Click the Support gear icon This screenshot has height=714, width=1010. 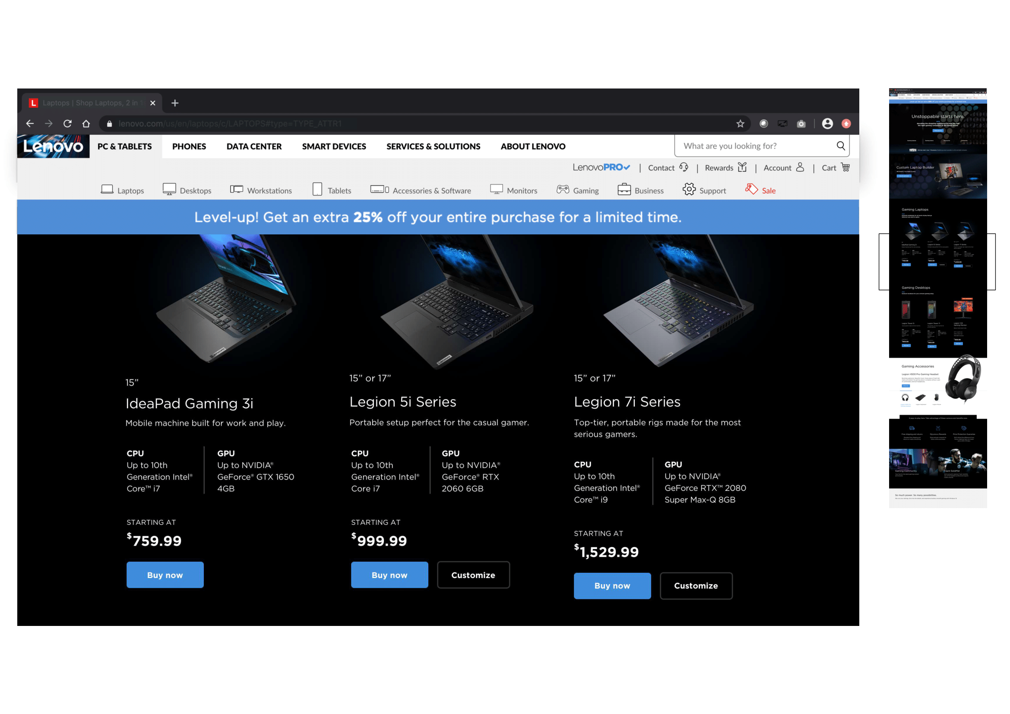tap(689, 190)
